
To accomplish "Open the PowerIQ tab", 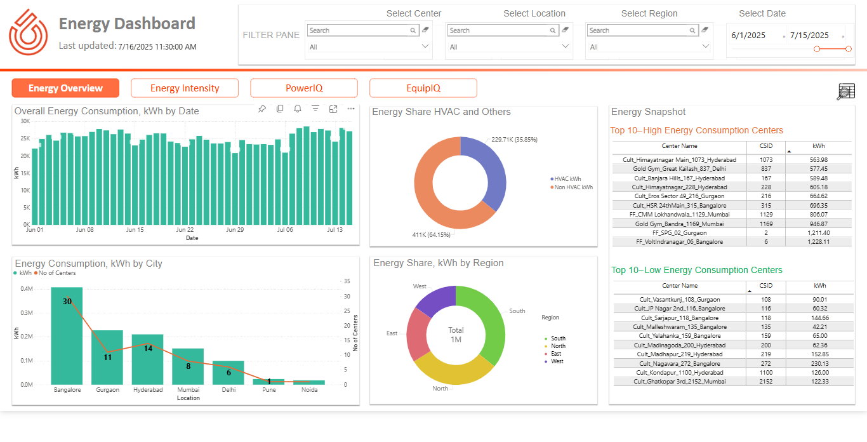I will coord(304,88).
